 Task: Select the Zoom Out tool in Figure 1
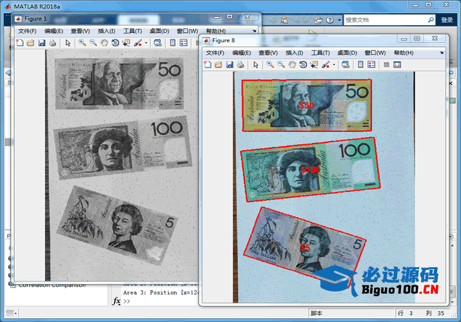point(93,43)
